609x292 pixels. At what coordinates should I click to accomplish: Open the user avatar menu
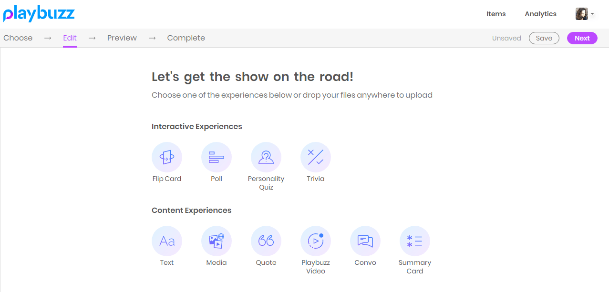pyautogui.click(x=585, y=14)
